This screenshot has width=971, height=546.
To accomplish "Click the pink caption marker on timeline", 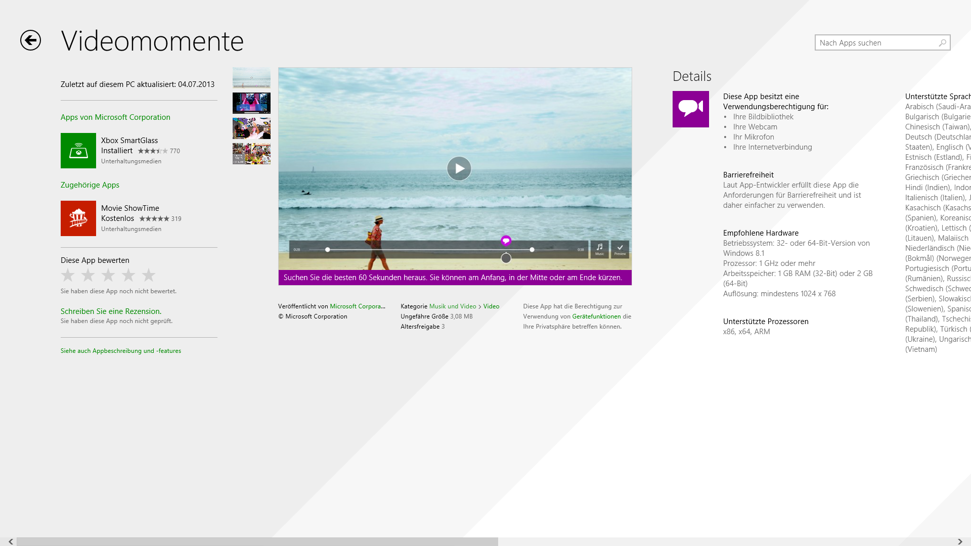I will (x=506, y=241).
